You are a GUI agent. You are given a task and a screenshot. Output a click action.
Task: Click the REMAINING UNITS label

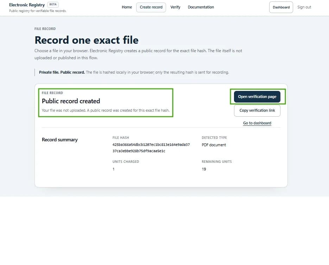pyautogui.click(x=216, y=162)
